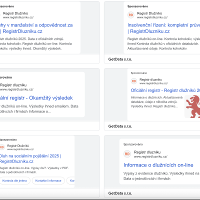Open 'registr - Okamžitý výsledek' headline link
The image size is (200, 200).
[x=36, y=98]
